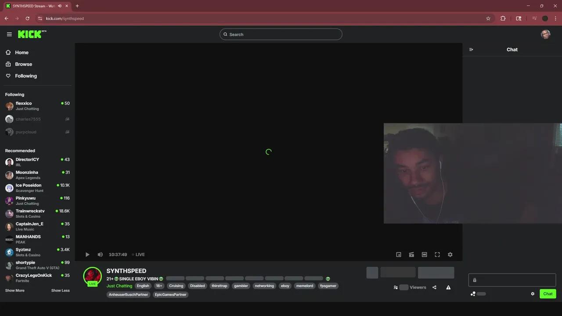Image resolution: width=562 pixels, height=316 pixels.
Task: Mute the tab via speaker icon
Action: click(60, 6)
